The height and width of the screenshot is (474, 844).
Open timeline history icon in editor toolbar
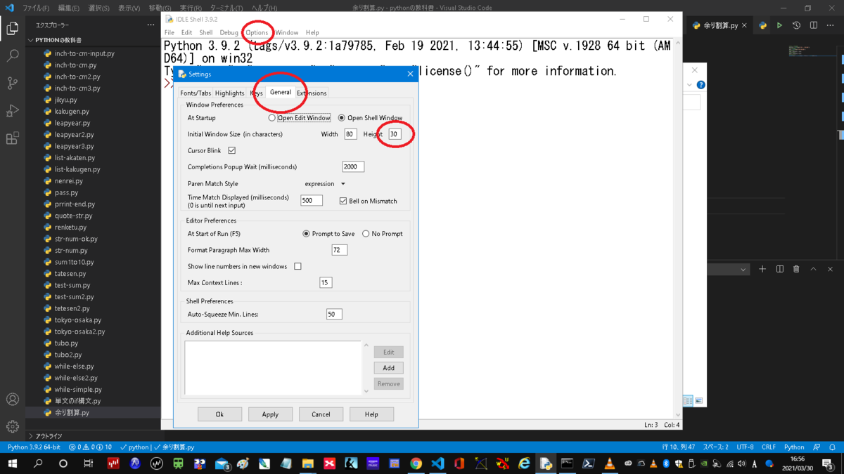pos(796,25)
